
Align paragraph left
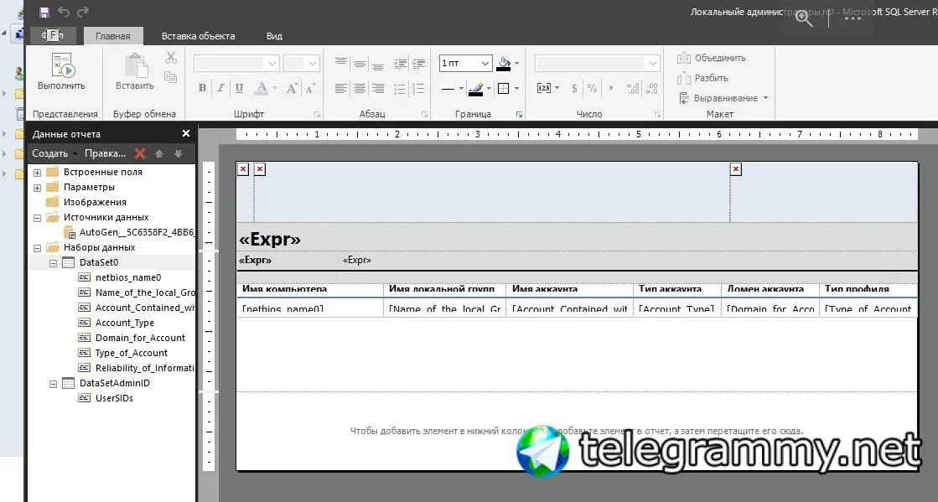pos(341,89)
